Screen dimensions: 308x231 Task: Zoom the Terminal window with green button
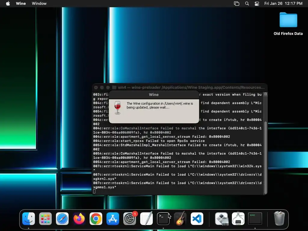point(108,88)
